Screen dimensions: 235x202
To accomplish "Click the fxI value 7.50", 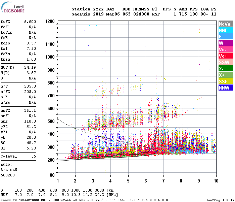I will tap(31, 48).
